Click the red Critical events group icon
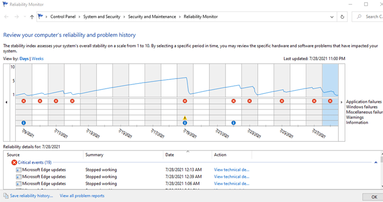Image resolution: width=383 pixels, height=202 pixels. pyautogui.click(x=14, y=163)
